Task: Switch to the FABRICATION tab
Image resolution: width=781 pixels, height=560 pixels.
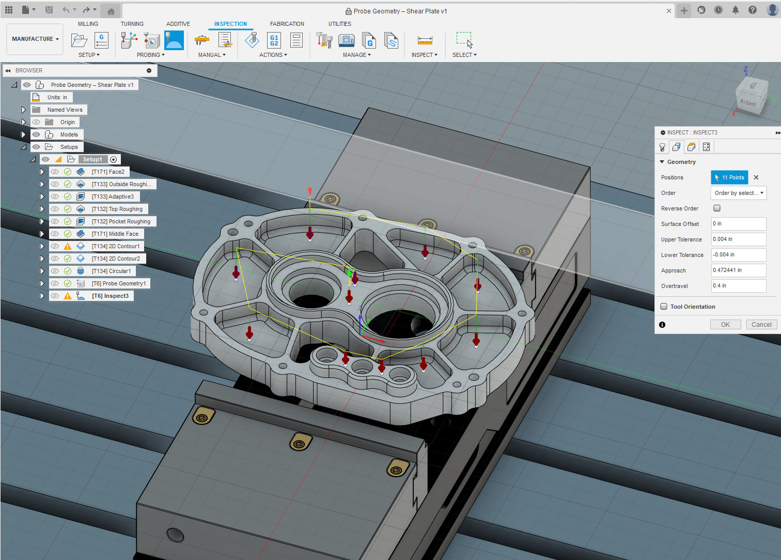Action: (x=287, y=24)
